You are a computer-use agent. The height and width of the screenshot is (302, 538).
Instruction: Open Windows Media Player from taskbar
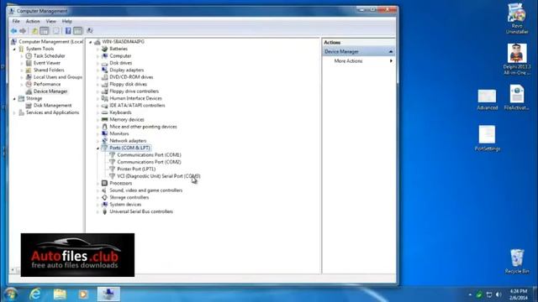tap(83, 294)
